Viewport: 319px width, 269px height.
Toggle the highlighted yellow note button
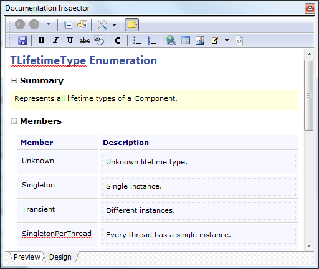click(x=131, y=25)
